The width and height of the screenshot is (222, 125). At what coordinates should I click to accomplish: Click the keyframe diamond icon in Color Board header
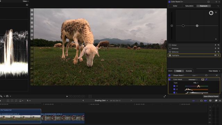tap(216, 2)
